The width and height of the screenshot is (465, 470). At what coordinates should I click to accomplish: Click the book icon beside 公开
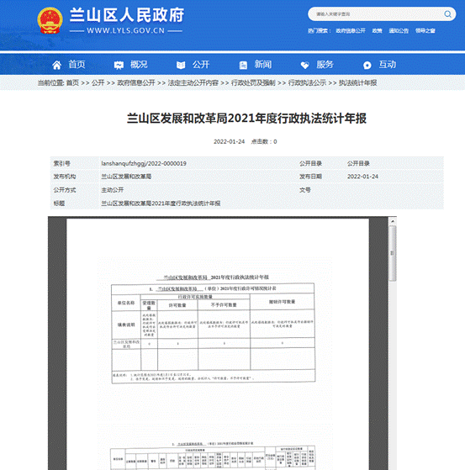(181, 65)
